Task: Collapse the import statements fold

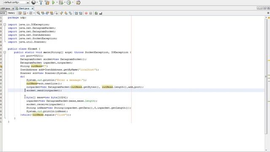Action: pyautogui.click(x=5, y=24)
